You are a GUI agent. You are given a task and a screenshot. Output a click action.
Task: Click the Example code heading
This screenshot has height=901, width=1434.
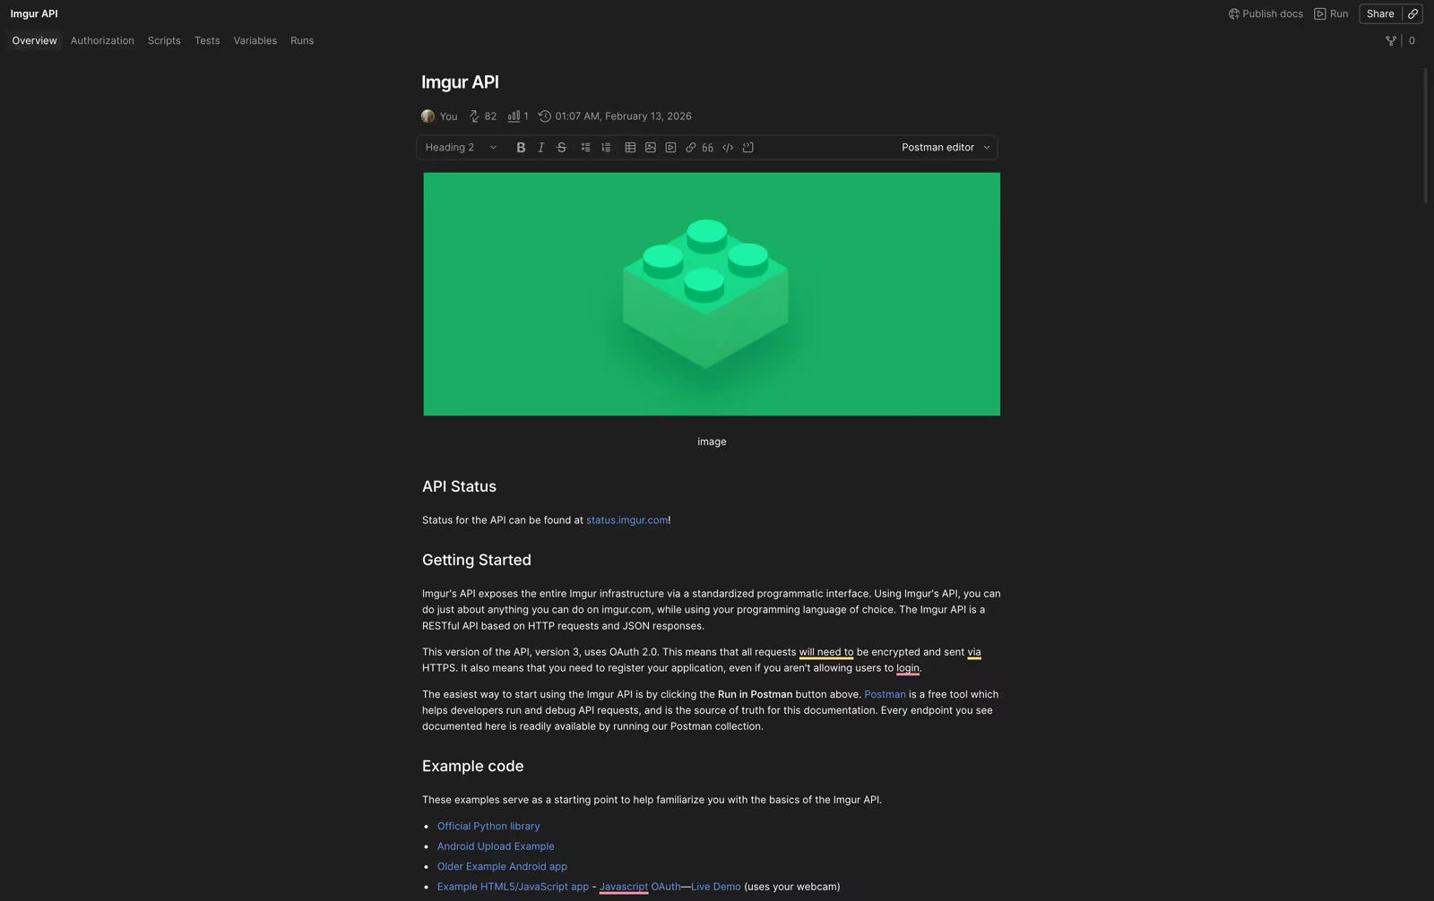tap(473, 766)
